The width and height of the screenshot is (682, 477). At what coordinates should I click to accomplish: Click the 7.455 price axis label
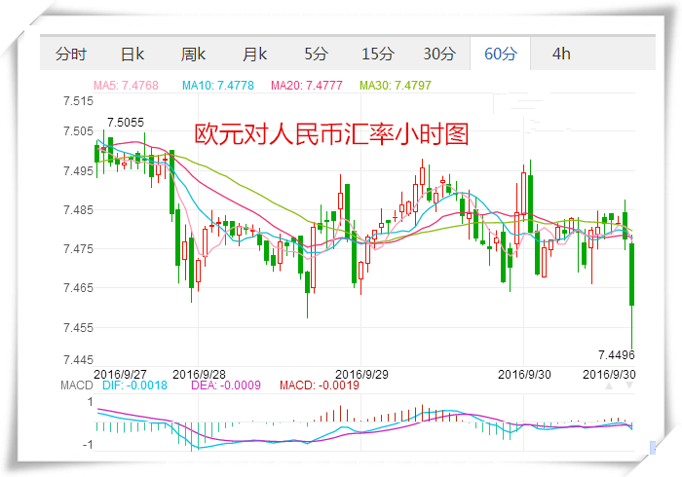78,327
